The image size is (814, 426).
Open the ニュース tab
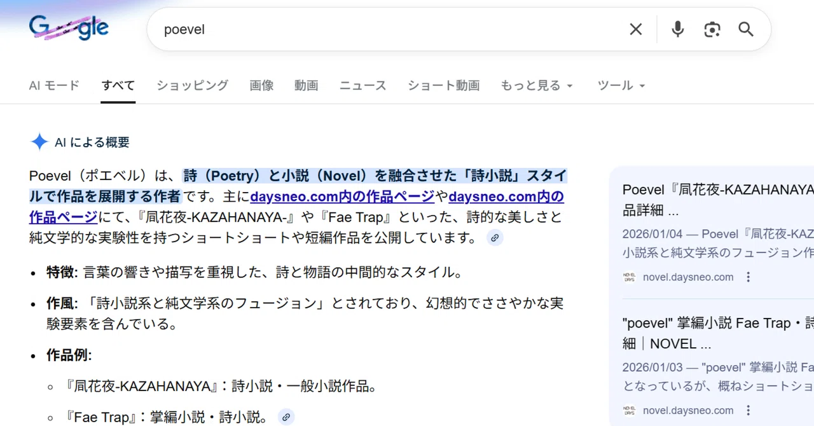tap(363, 85)
